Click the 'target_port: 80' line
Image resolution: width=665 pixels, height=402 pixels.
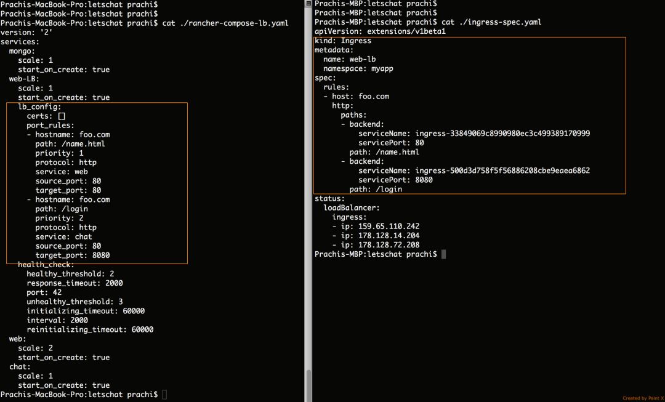[x=68, y=190]
